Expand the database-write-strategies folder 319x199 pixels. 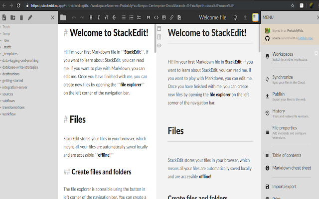coord(20,67)
